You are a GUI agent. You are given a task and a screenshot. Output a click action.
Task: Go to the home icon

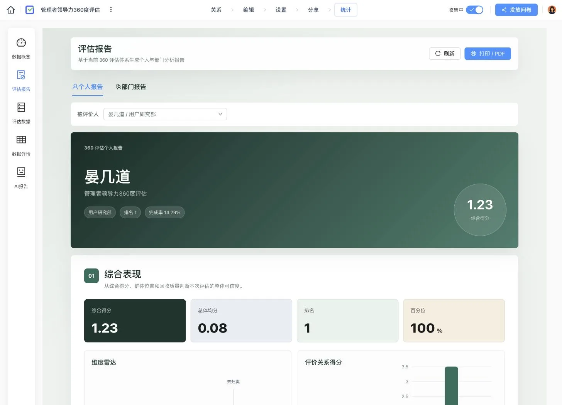pos(11,10)
